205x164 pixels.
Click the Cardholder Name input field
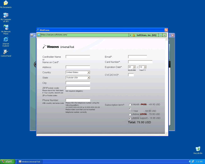pyautogui.click(x=78, y=57)
